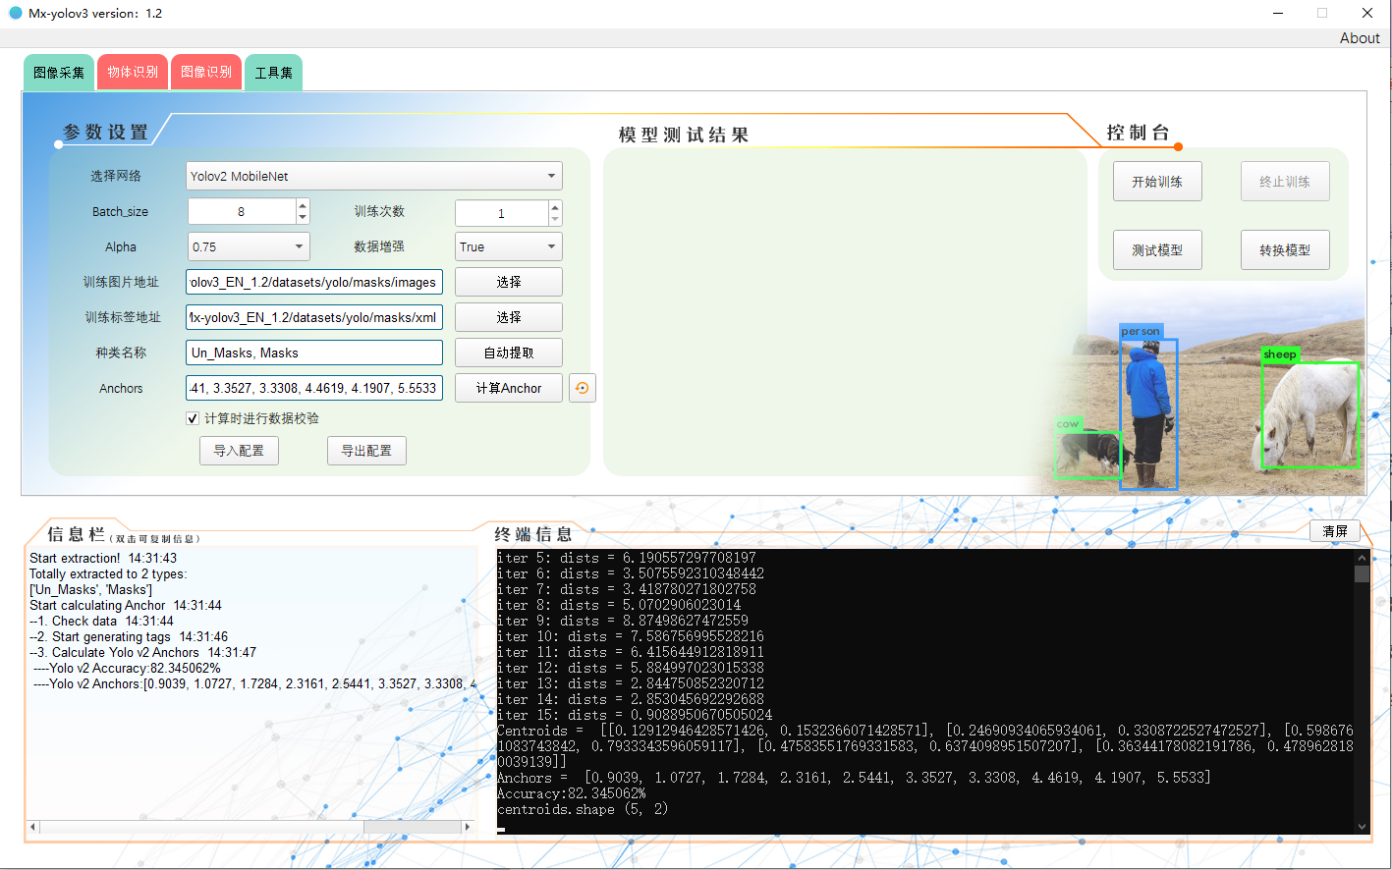Click the 开始训练 start training button
This screenshot has width=1392, height=870.
pos(1157,182)
